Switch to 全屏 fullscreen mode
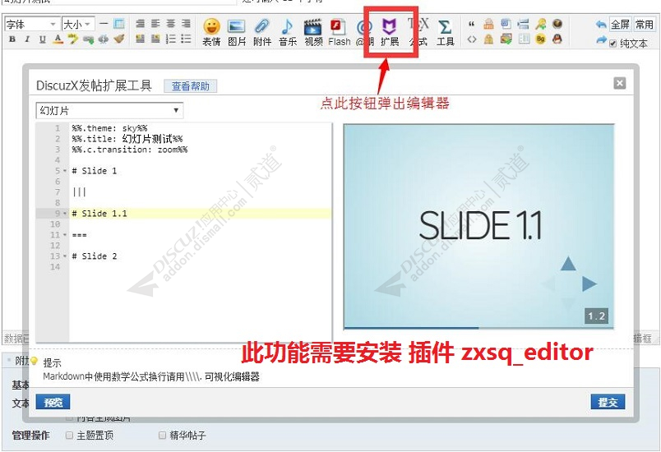 621,24
